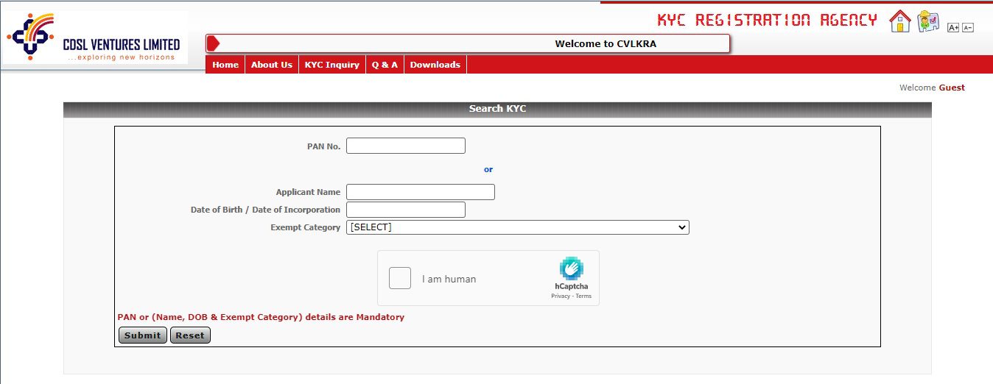Image resolution: width=993 pixels, height=384 pixels.
Task: Click the Reset button
Action: 190,335
